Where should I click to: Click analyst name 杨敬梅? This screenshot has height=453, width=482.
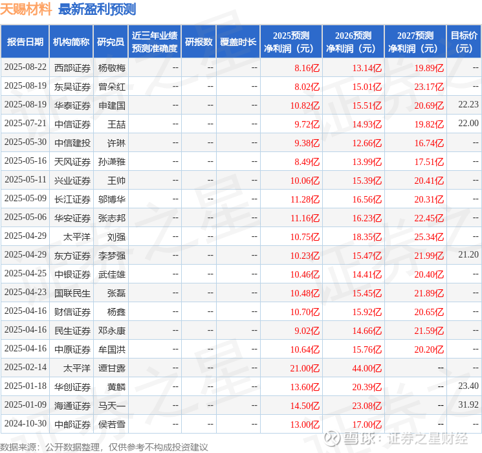(x=112, y=68)
